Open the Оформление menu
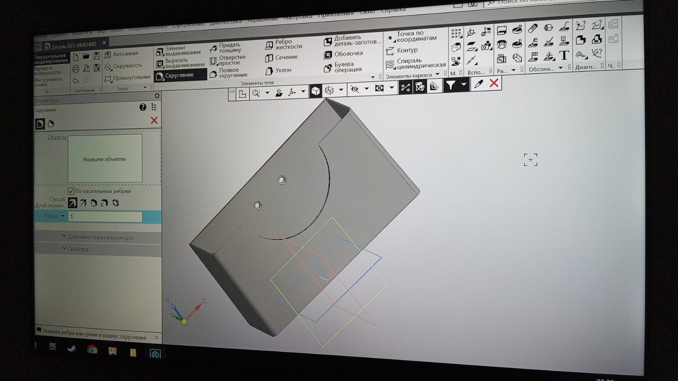The width and height of the screenshot is (678, 381). [189, 24]
